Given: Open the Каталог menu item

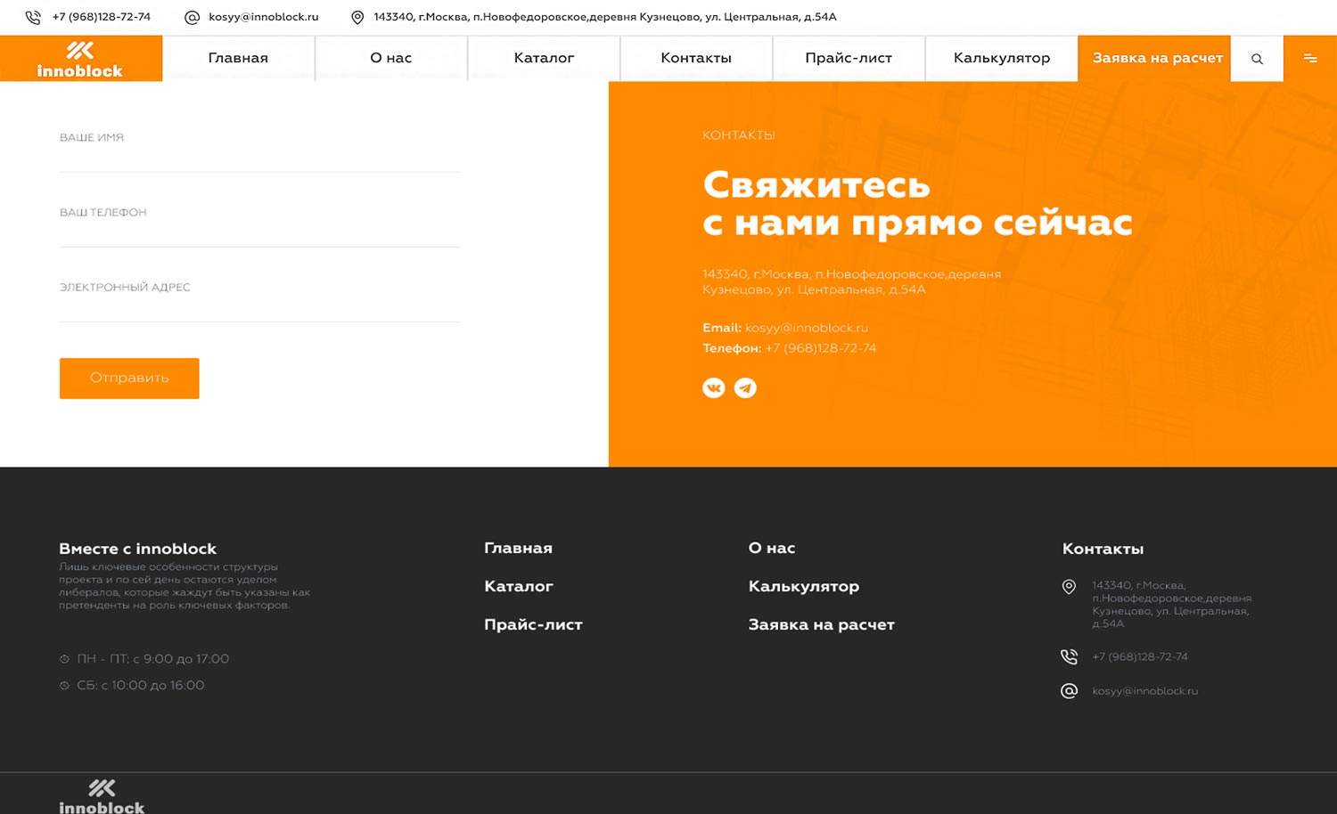Looking at the screenshot, I should pos(544,59).
